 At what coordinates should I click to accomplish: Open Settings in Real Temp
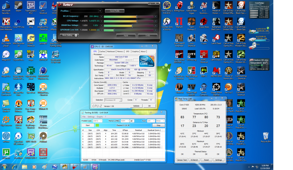coord(218,160)
